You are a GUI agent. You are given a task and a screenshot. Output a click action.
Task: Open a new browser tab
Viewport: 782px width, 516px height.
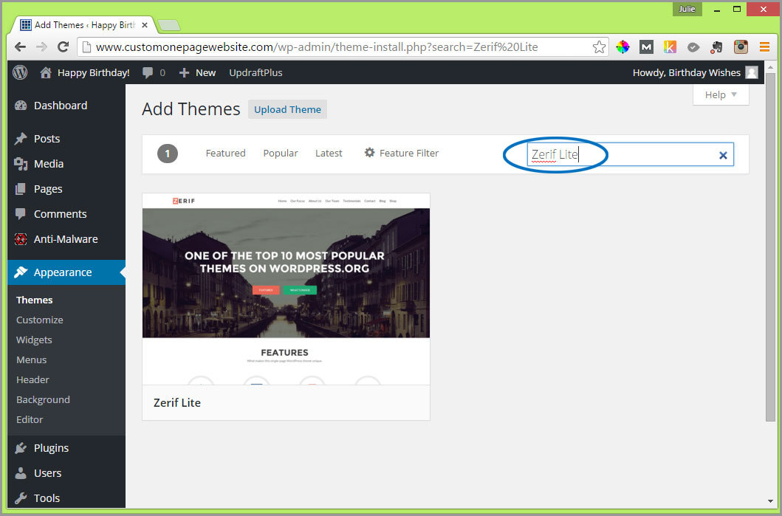point(168,25)
